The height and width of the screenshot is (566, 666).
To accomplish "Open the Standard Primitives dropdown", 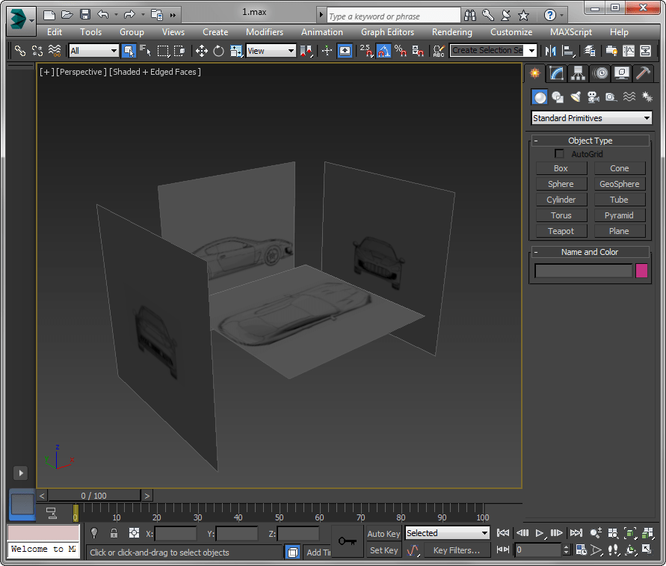I will tap(591, 118).
